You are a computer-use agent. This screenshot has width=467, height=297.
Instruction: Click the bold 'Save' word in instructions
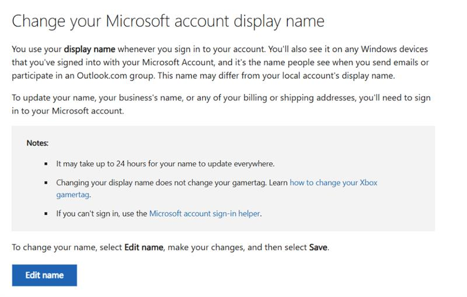(x=318, y=247)
